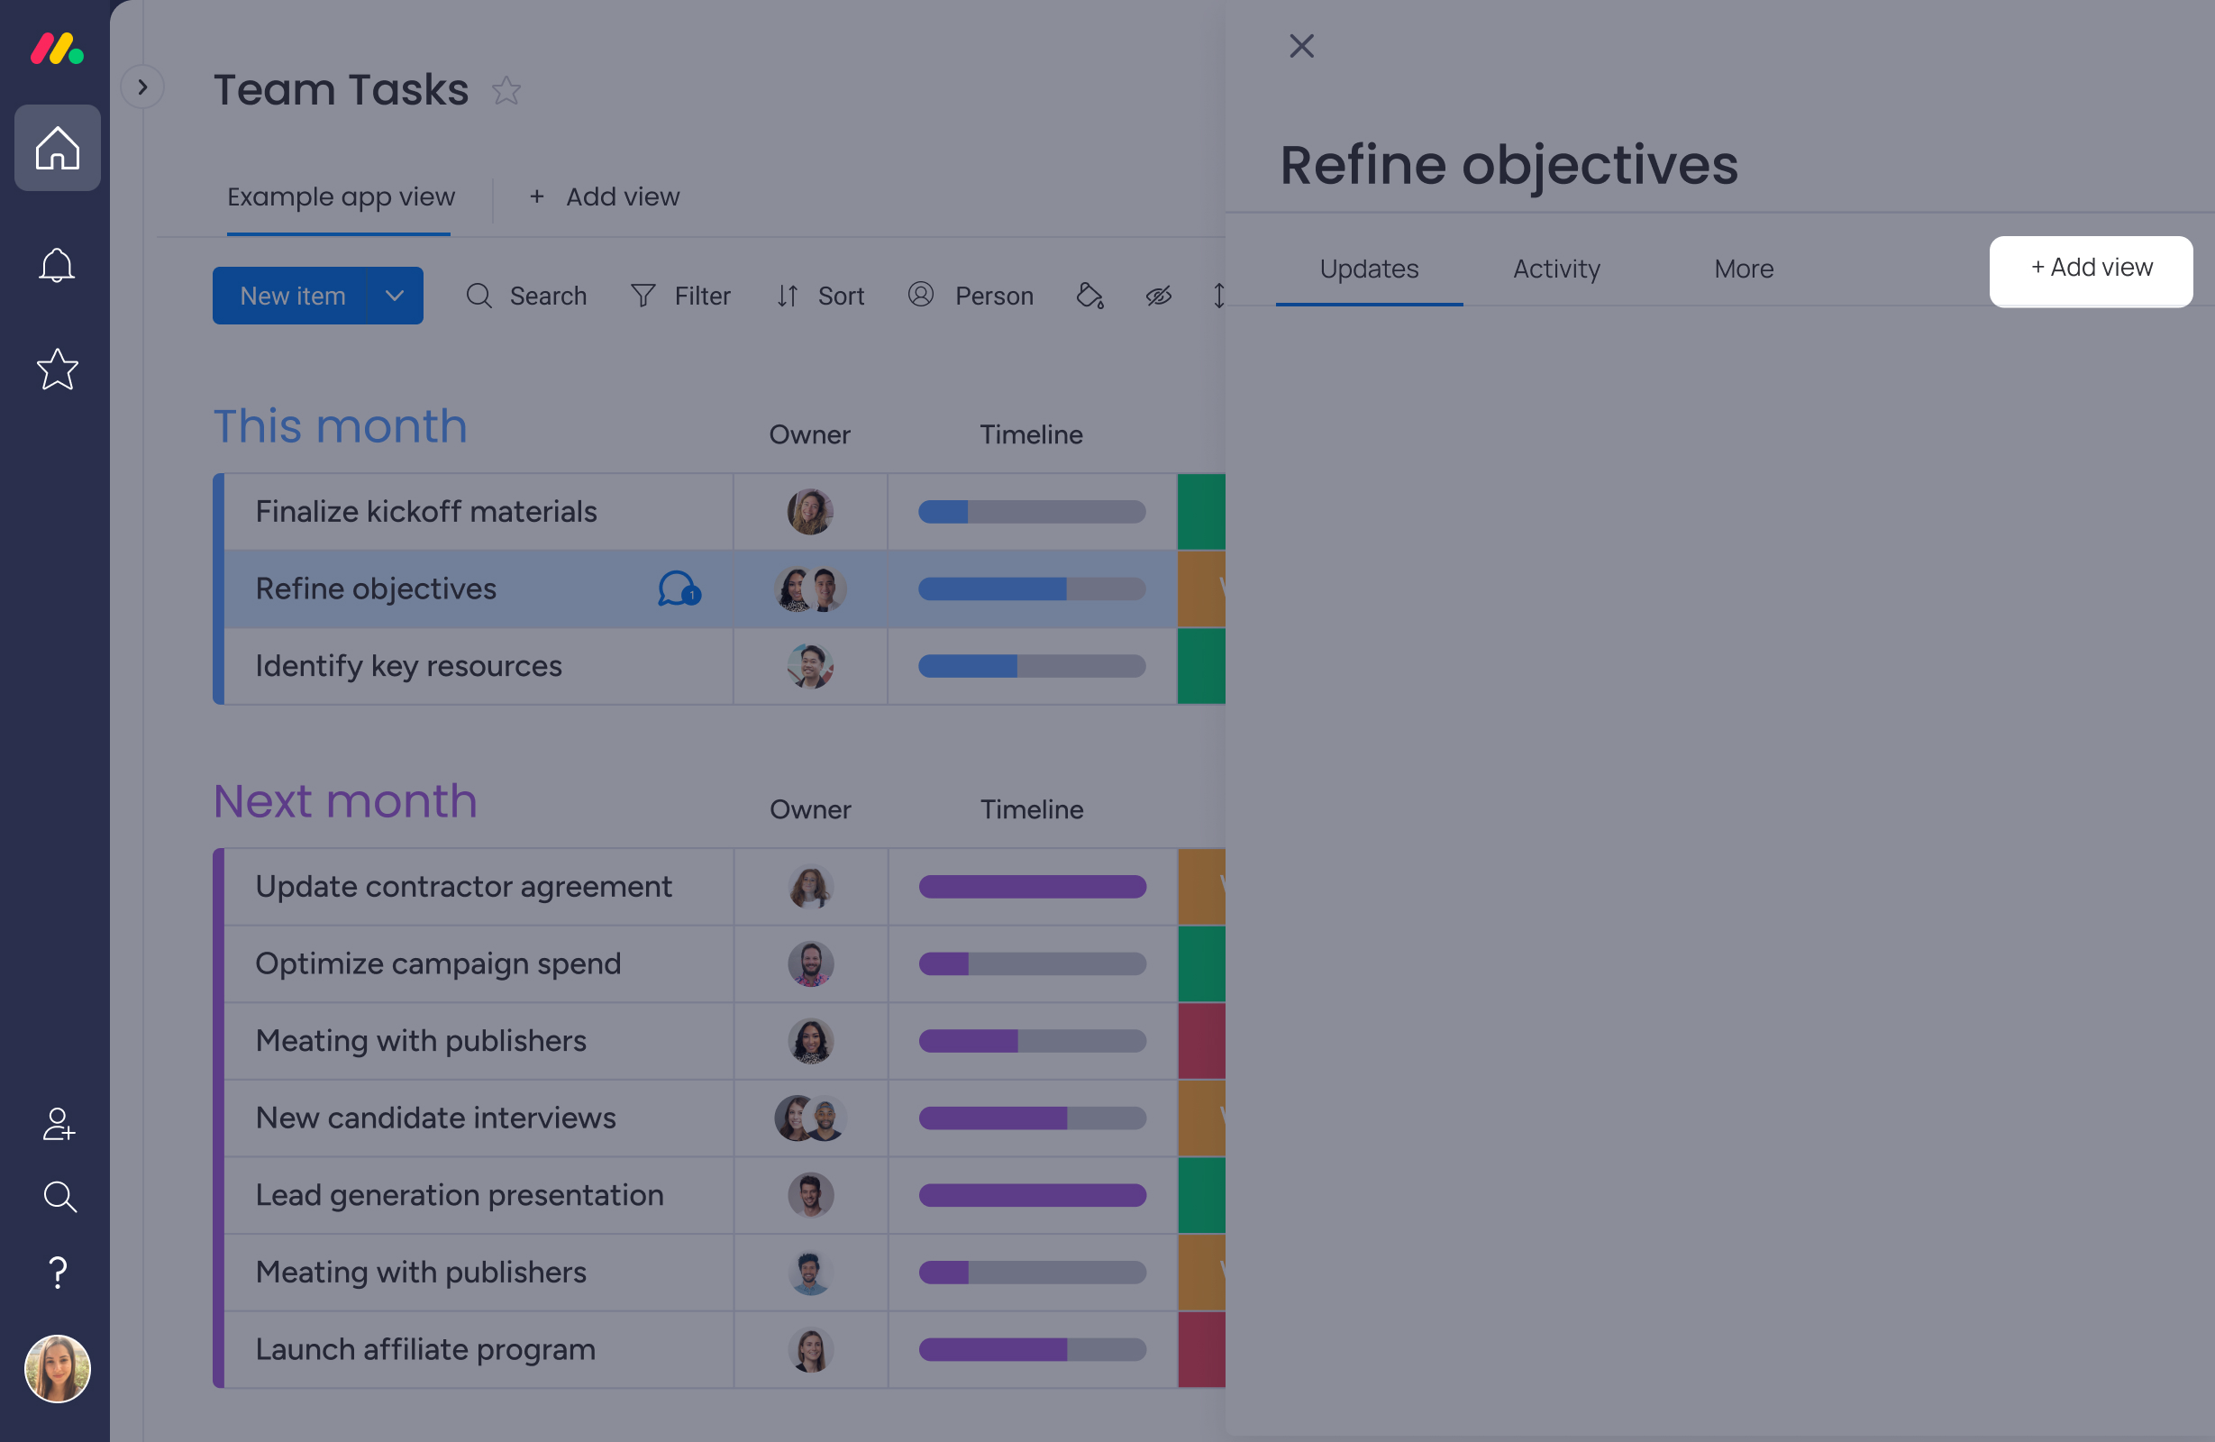Image resolution: width=2215 pixels, height=1442 pixels.
Task: Favorite Team Tasks with the star toggle
Action: (x=506, y=90)
